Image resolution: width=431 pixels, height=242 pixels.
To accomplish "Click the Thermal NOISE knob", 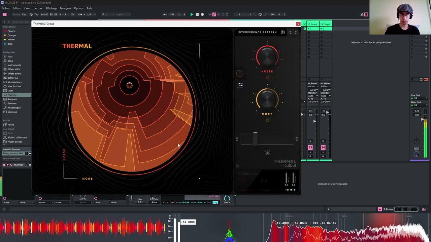I will [267, 56].
